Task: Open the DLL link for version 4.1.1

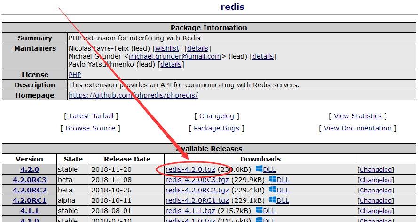Action: coord(269,211)
